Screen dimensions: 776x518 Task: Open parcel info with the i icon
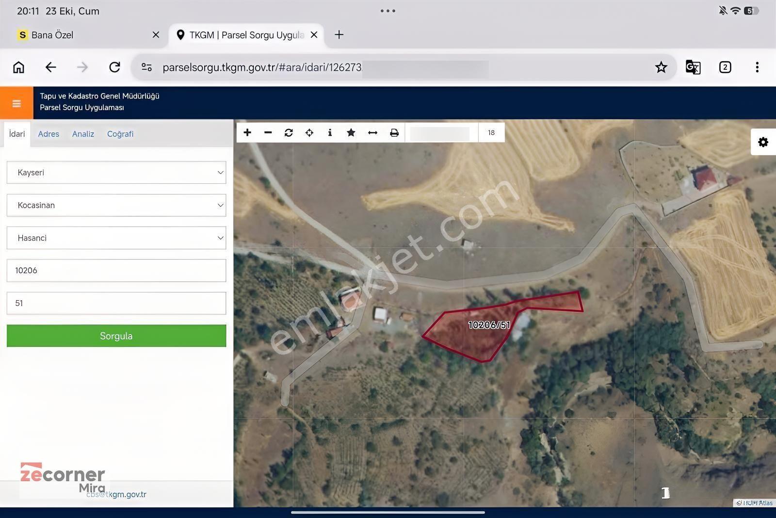pyautogui.click(x=330, y=132)
